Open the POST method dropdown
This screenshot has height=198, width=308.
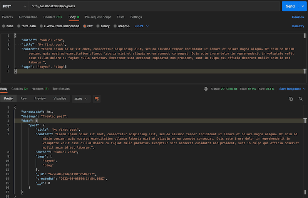pyautogui.click(x=14, y=7)
